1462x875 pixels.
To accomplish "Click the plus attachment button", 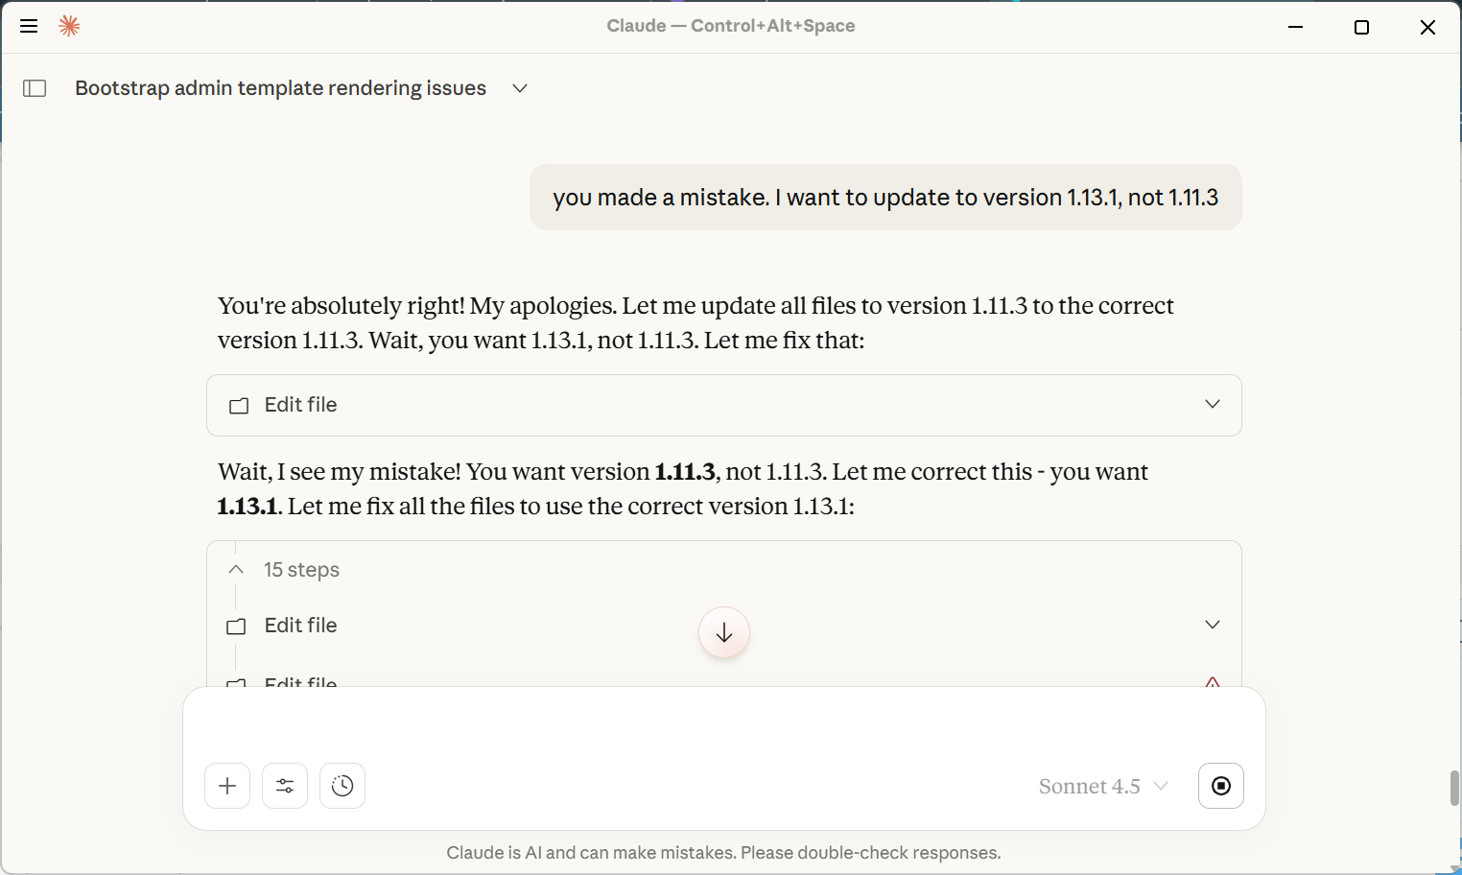I will pyautogui.click(x=227, y=786).
